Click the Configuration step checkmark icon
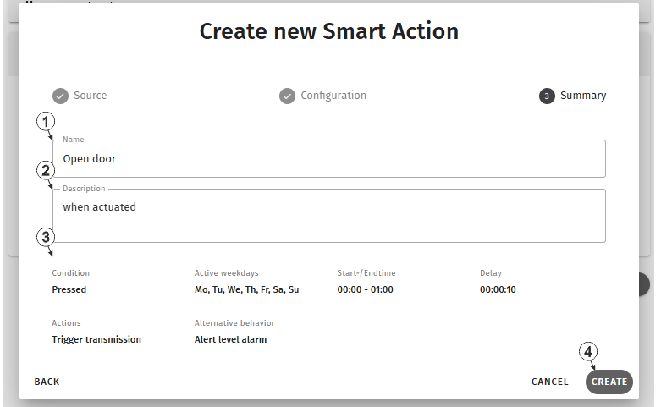 click(x=287, y=96)
